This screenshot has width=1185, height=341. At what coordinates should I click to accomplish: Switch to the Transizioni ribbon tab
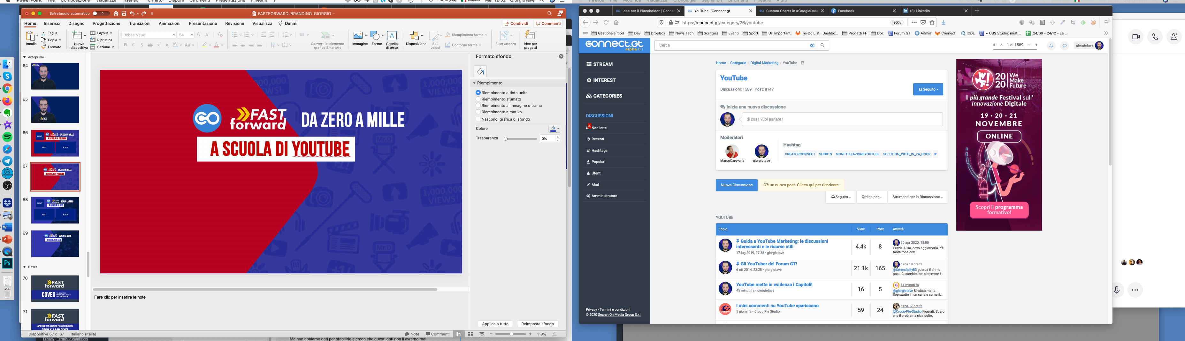139,23
